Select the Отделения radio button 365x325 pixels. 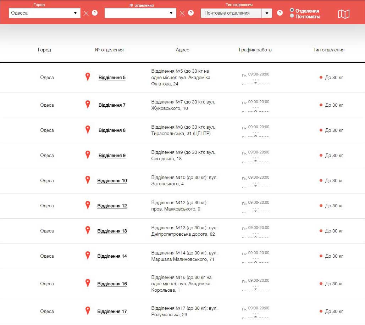click(x=292, y=10)
